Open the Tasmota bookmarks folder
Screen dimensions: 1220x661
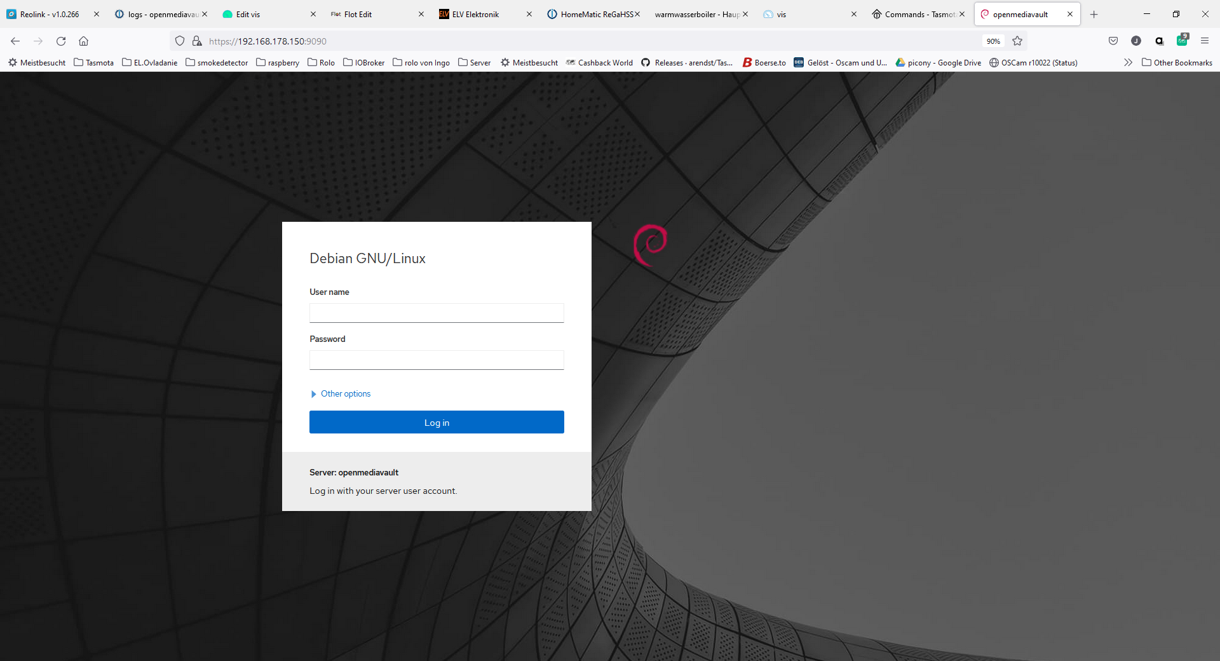pos(93,62)
